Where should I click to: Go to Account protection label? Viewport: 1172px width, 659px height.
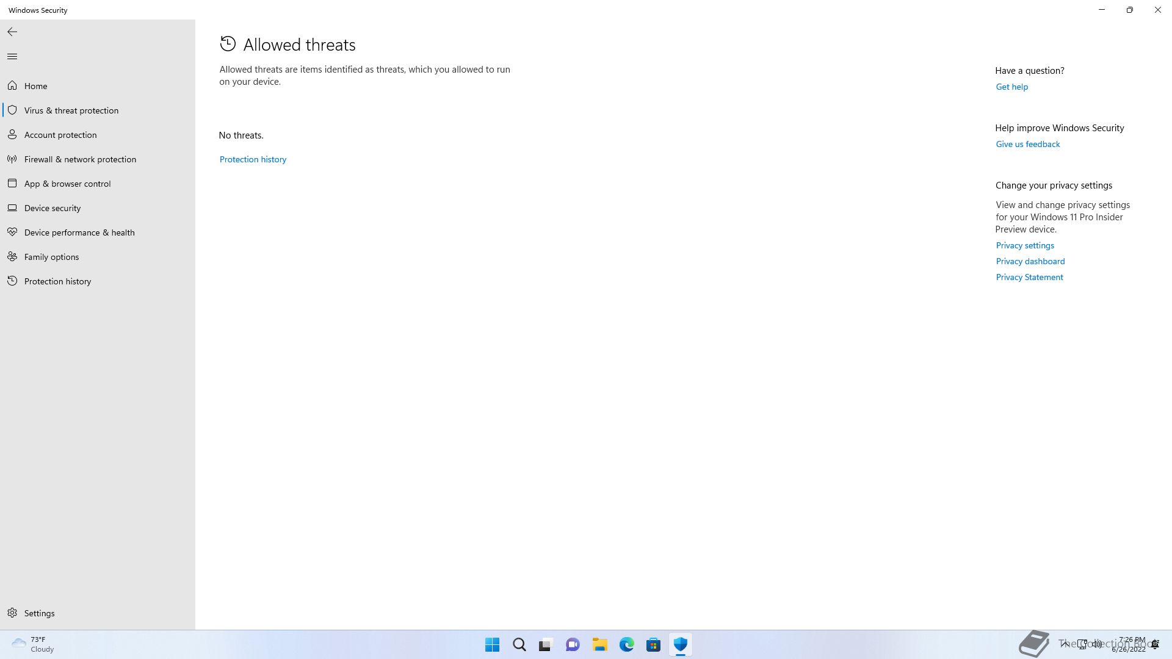pos(60,135)
